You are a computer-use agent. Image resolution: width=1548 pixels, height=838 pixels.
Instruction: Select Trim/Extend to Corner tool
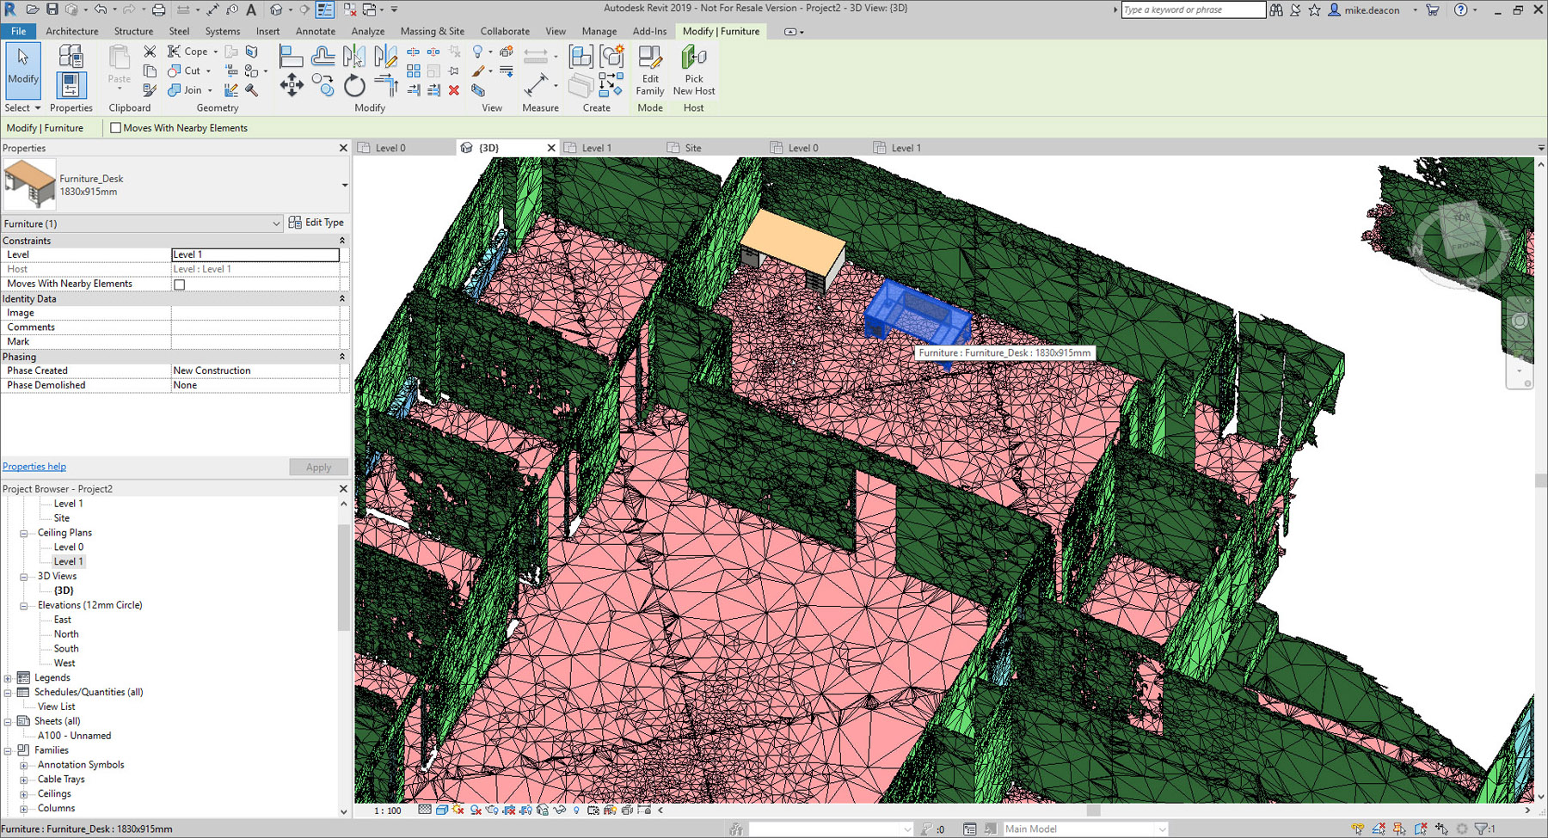coord(385,85)
